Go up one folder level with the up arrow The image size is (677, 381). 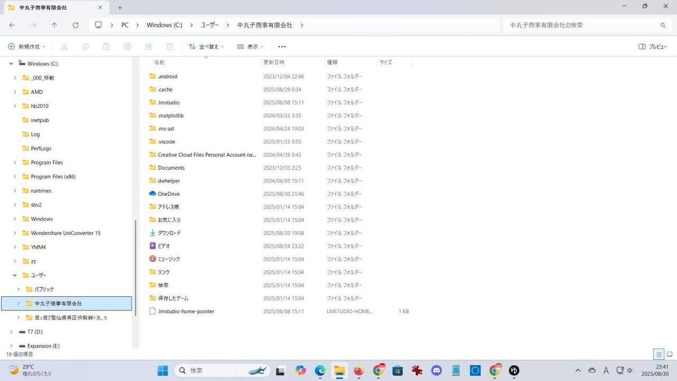54,25
